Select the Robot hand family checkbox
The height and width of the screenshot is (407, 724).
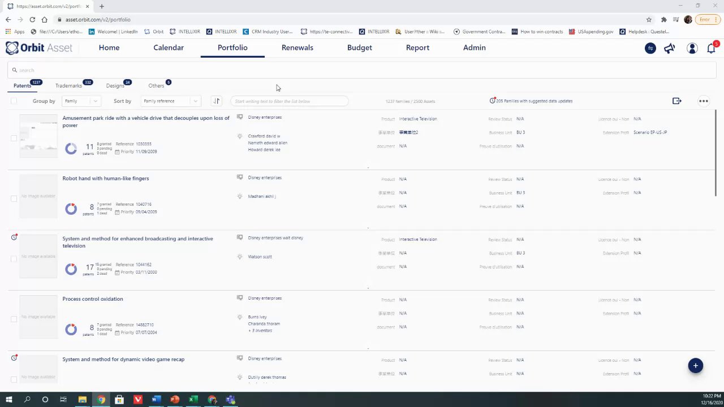[14, 198]
